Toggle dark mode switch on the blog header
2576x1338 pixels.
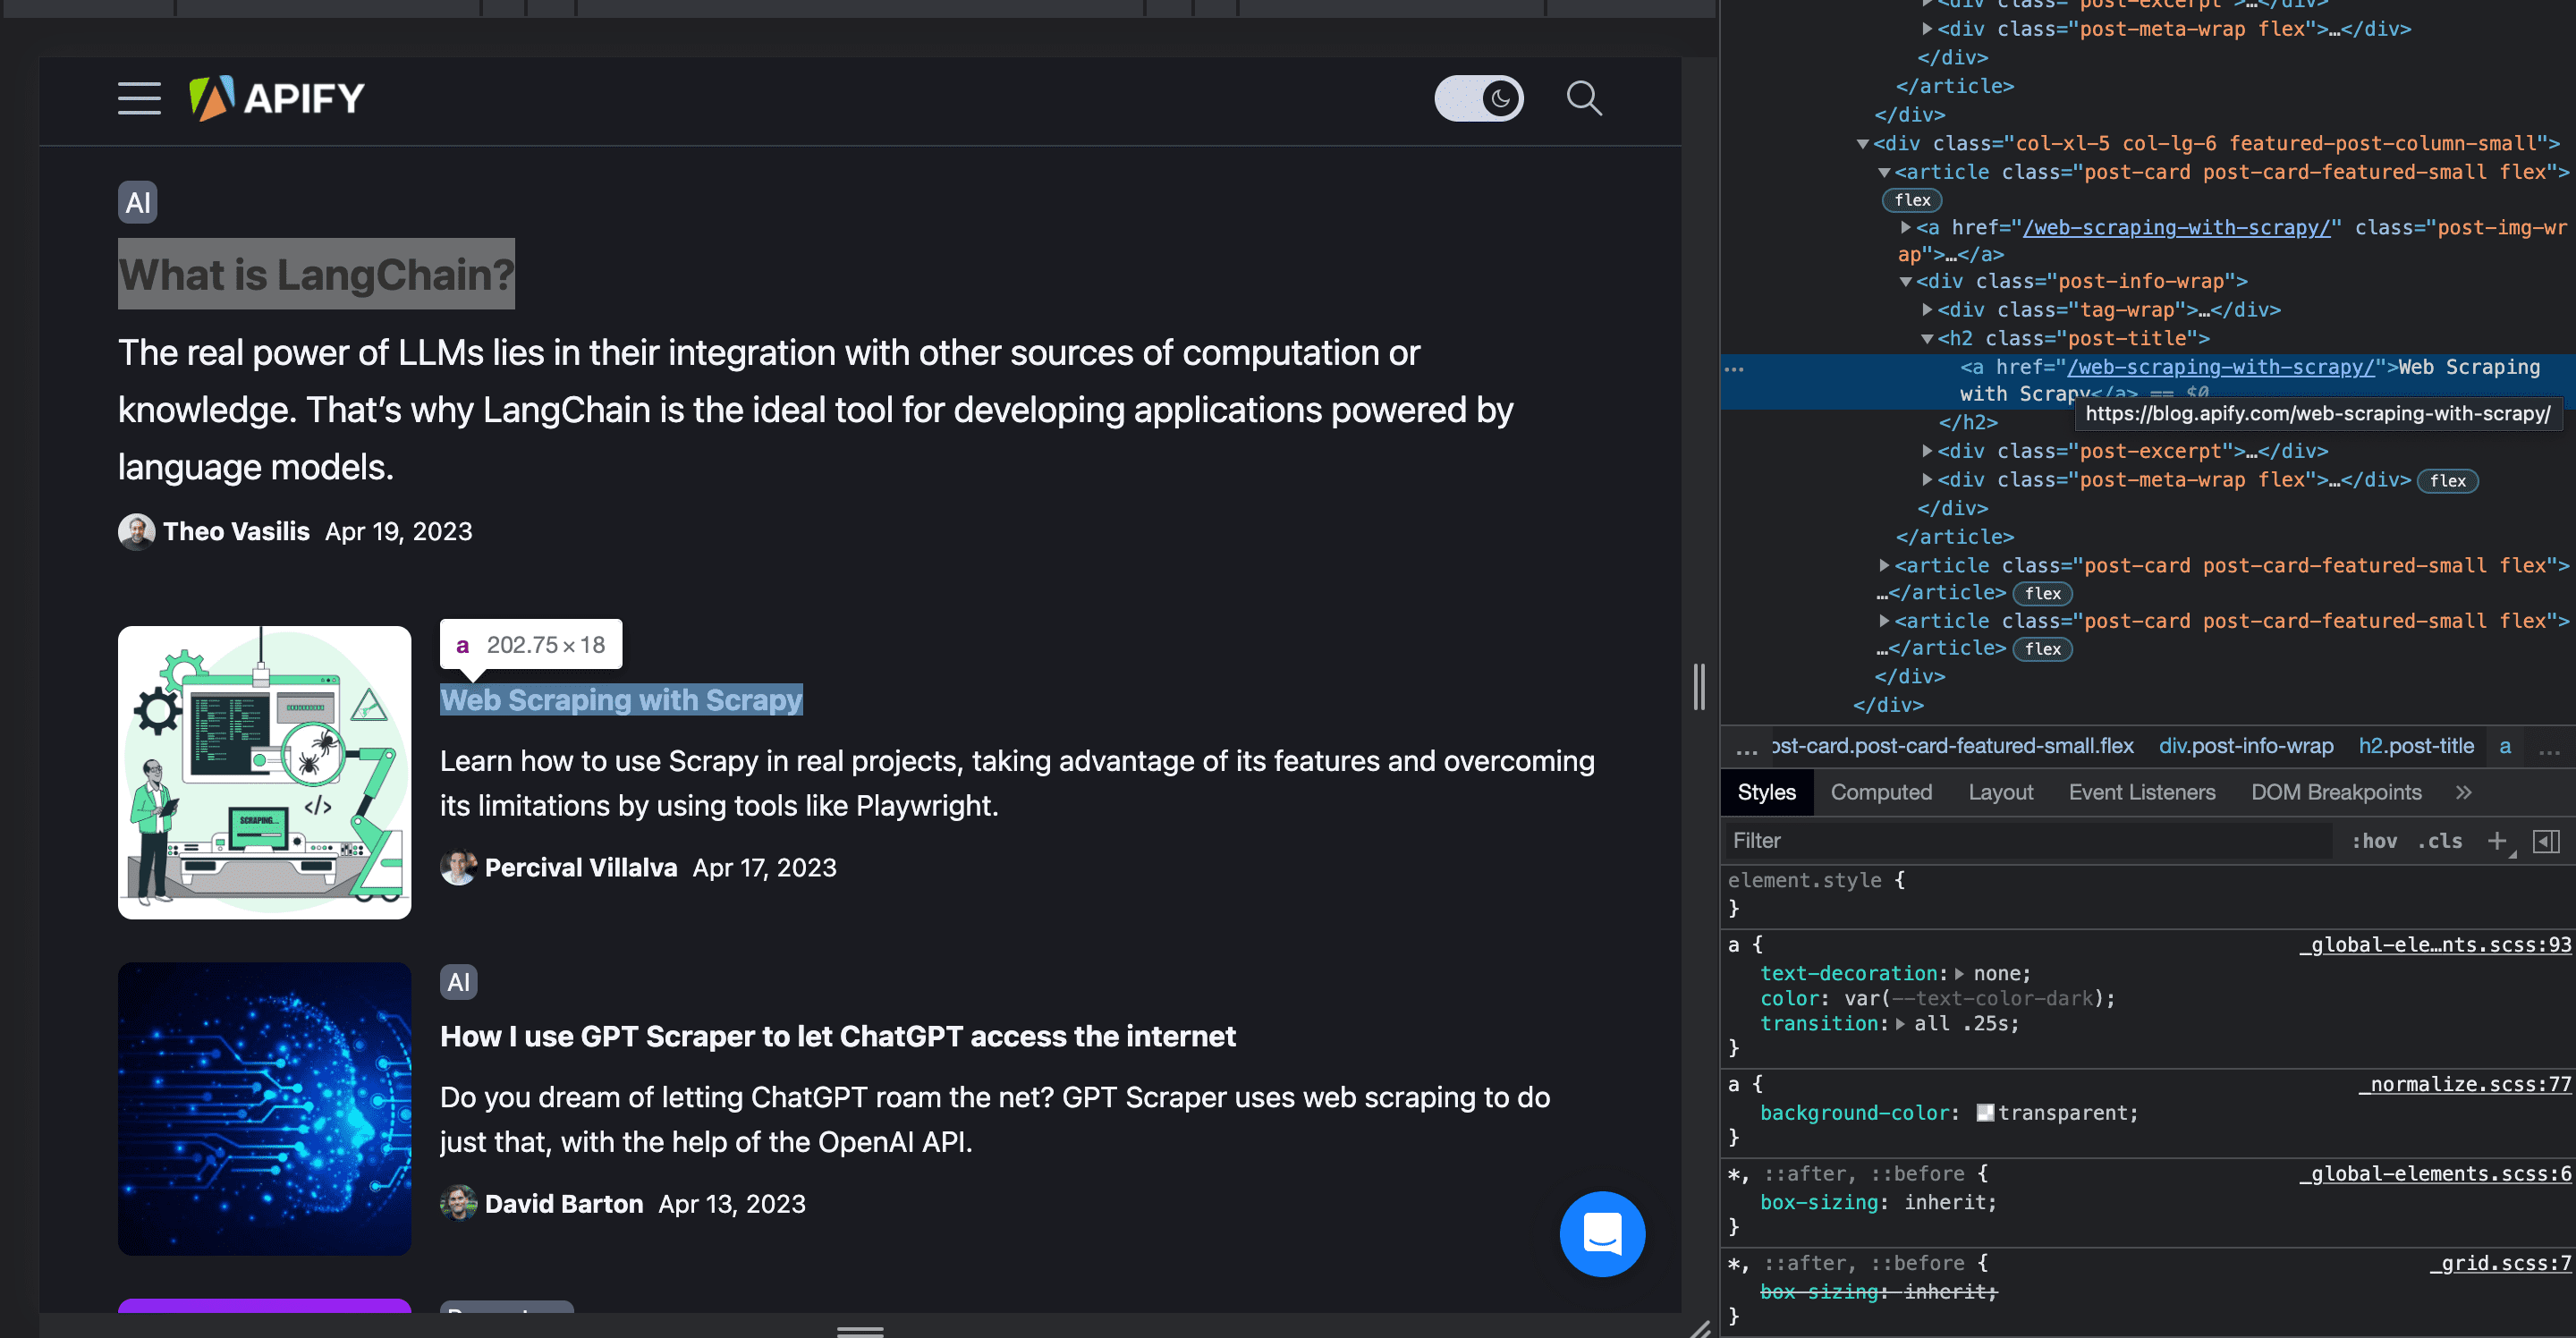point(1479,98)
